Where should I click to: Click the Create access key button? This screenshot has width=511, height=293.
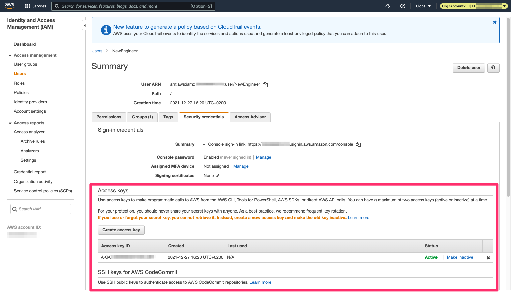[x=121, y=230]
